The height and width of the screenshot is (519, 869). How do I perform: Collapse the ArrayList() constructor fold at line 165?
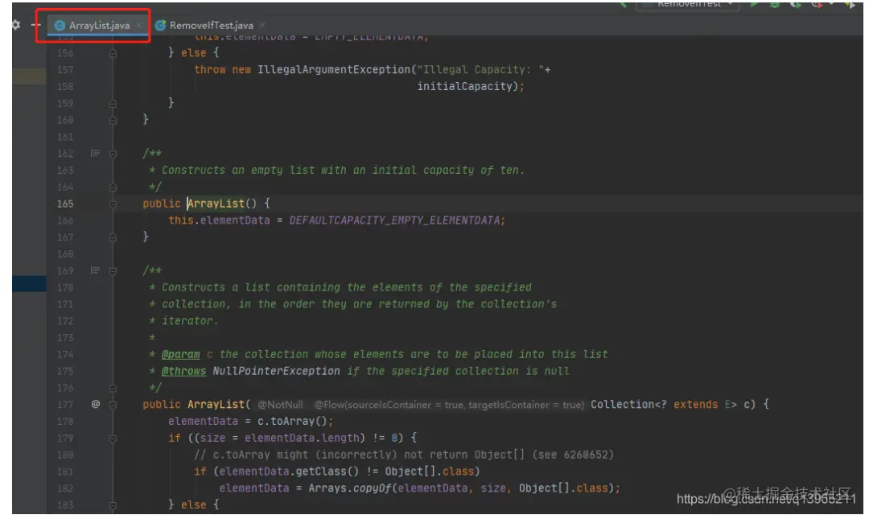(x=113, y=204)
